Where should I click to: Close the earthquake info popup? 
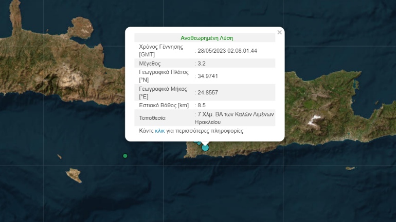[x=279, y=32]
